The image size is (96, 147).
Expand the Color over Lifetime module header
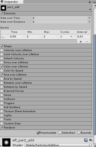click(46, 66)
